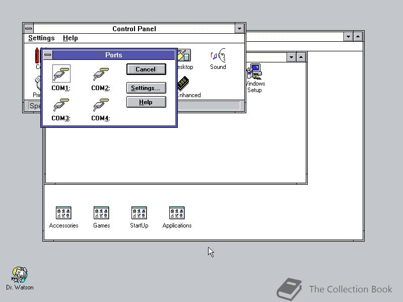Click the Enhanced label text
This screenshot has height=302, width=403.
189,95
